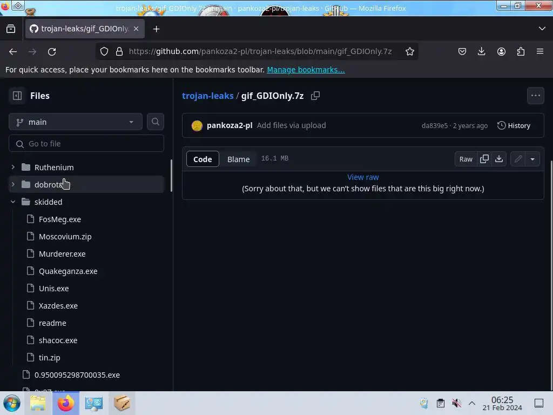Open the list all tabs dropdown
Image resolution: width=553 pixels, height=415 pixels.
click(x=542, y=29)
